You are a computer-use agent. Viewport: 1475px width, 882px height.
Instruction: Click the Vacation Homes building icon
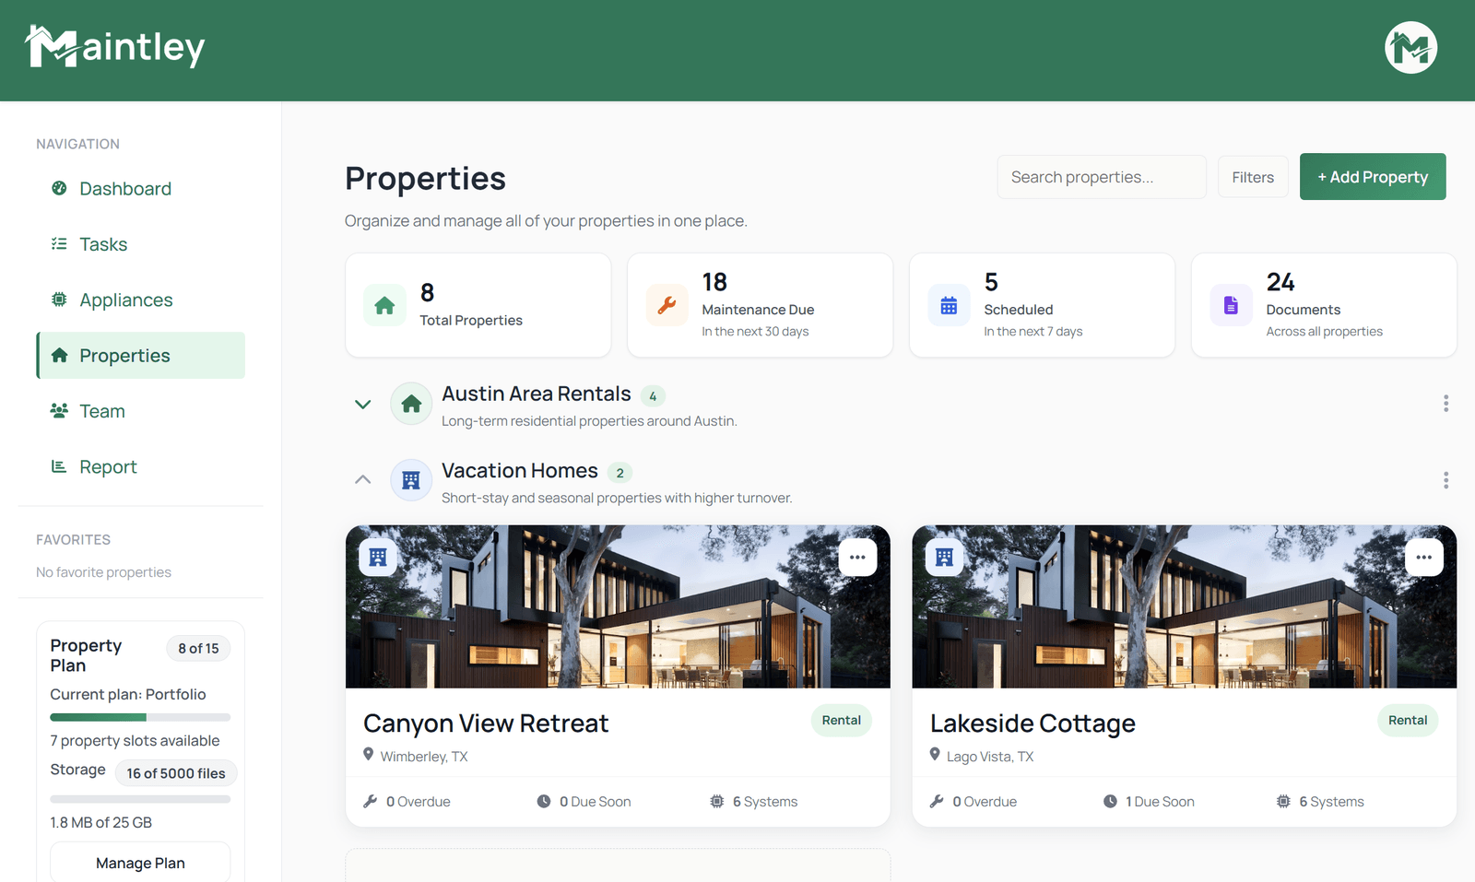click(411, 480)
